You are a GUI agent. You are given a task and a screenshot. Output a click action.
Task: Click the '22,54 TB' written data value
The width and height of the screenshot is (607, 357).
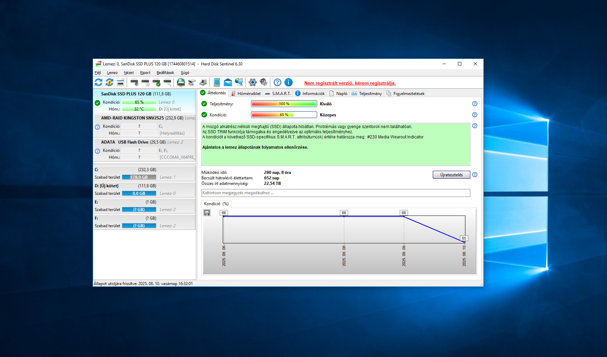click(x=272, y=183)
